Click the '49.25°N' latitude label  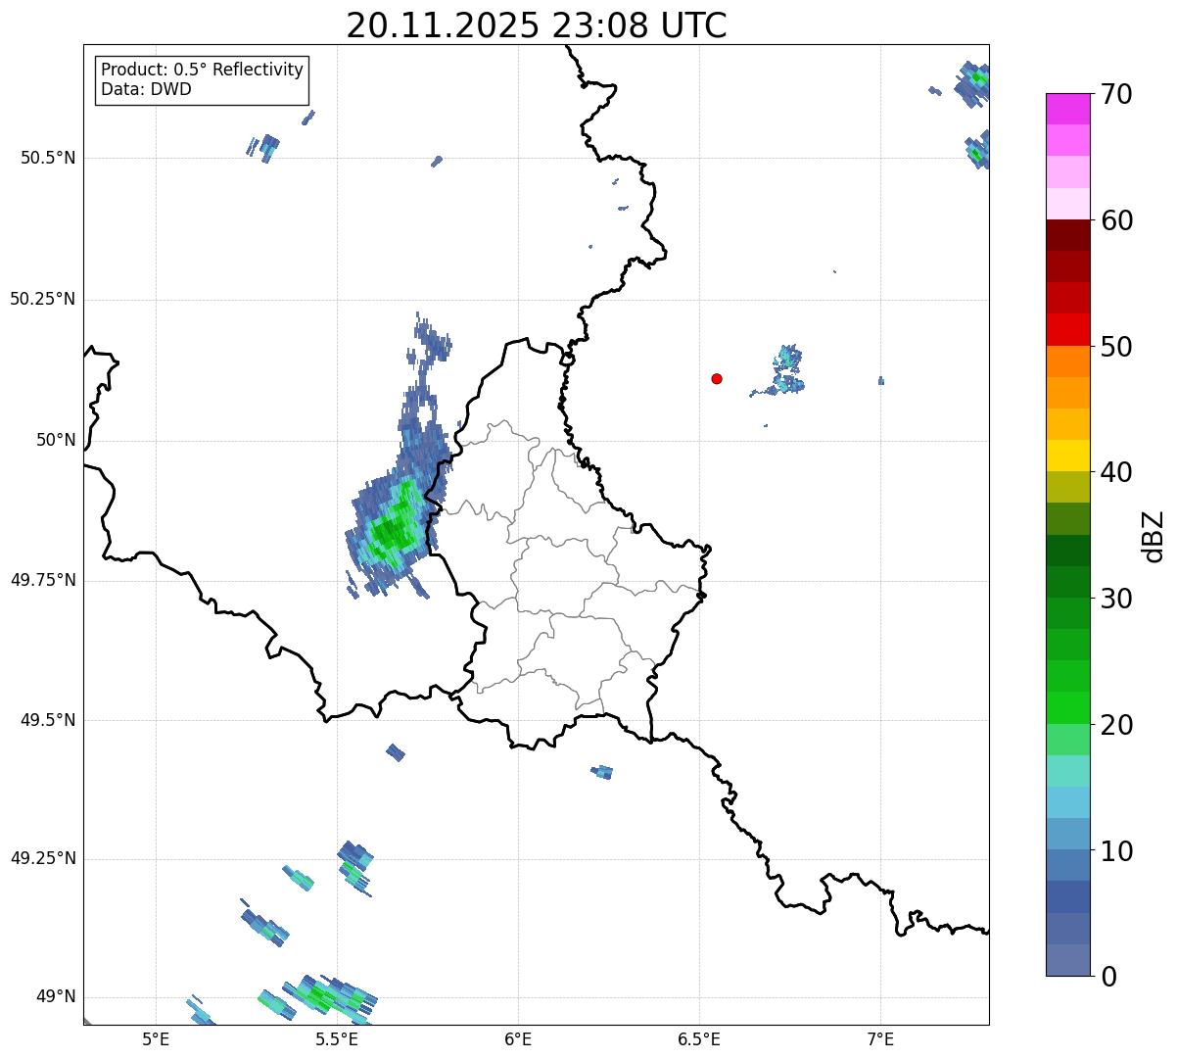[x=42, y=858]
